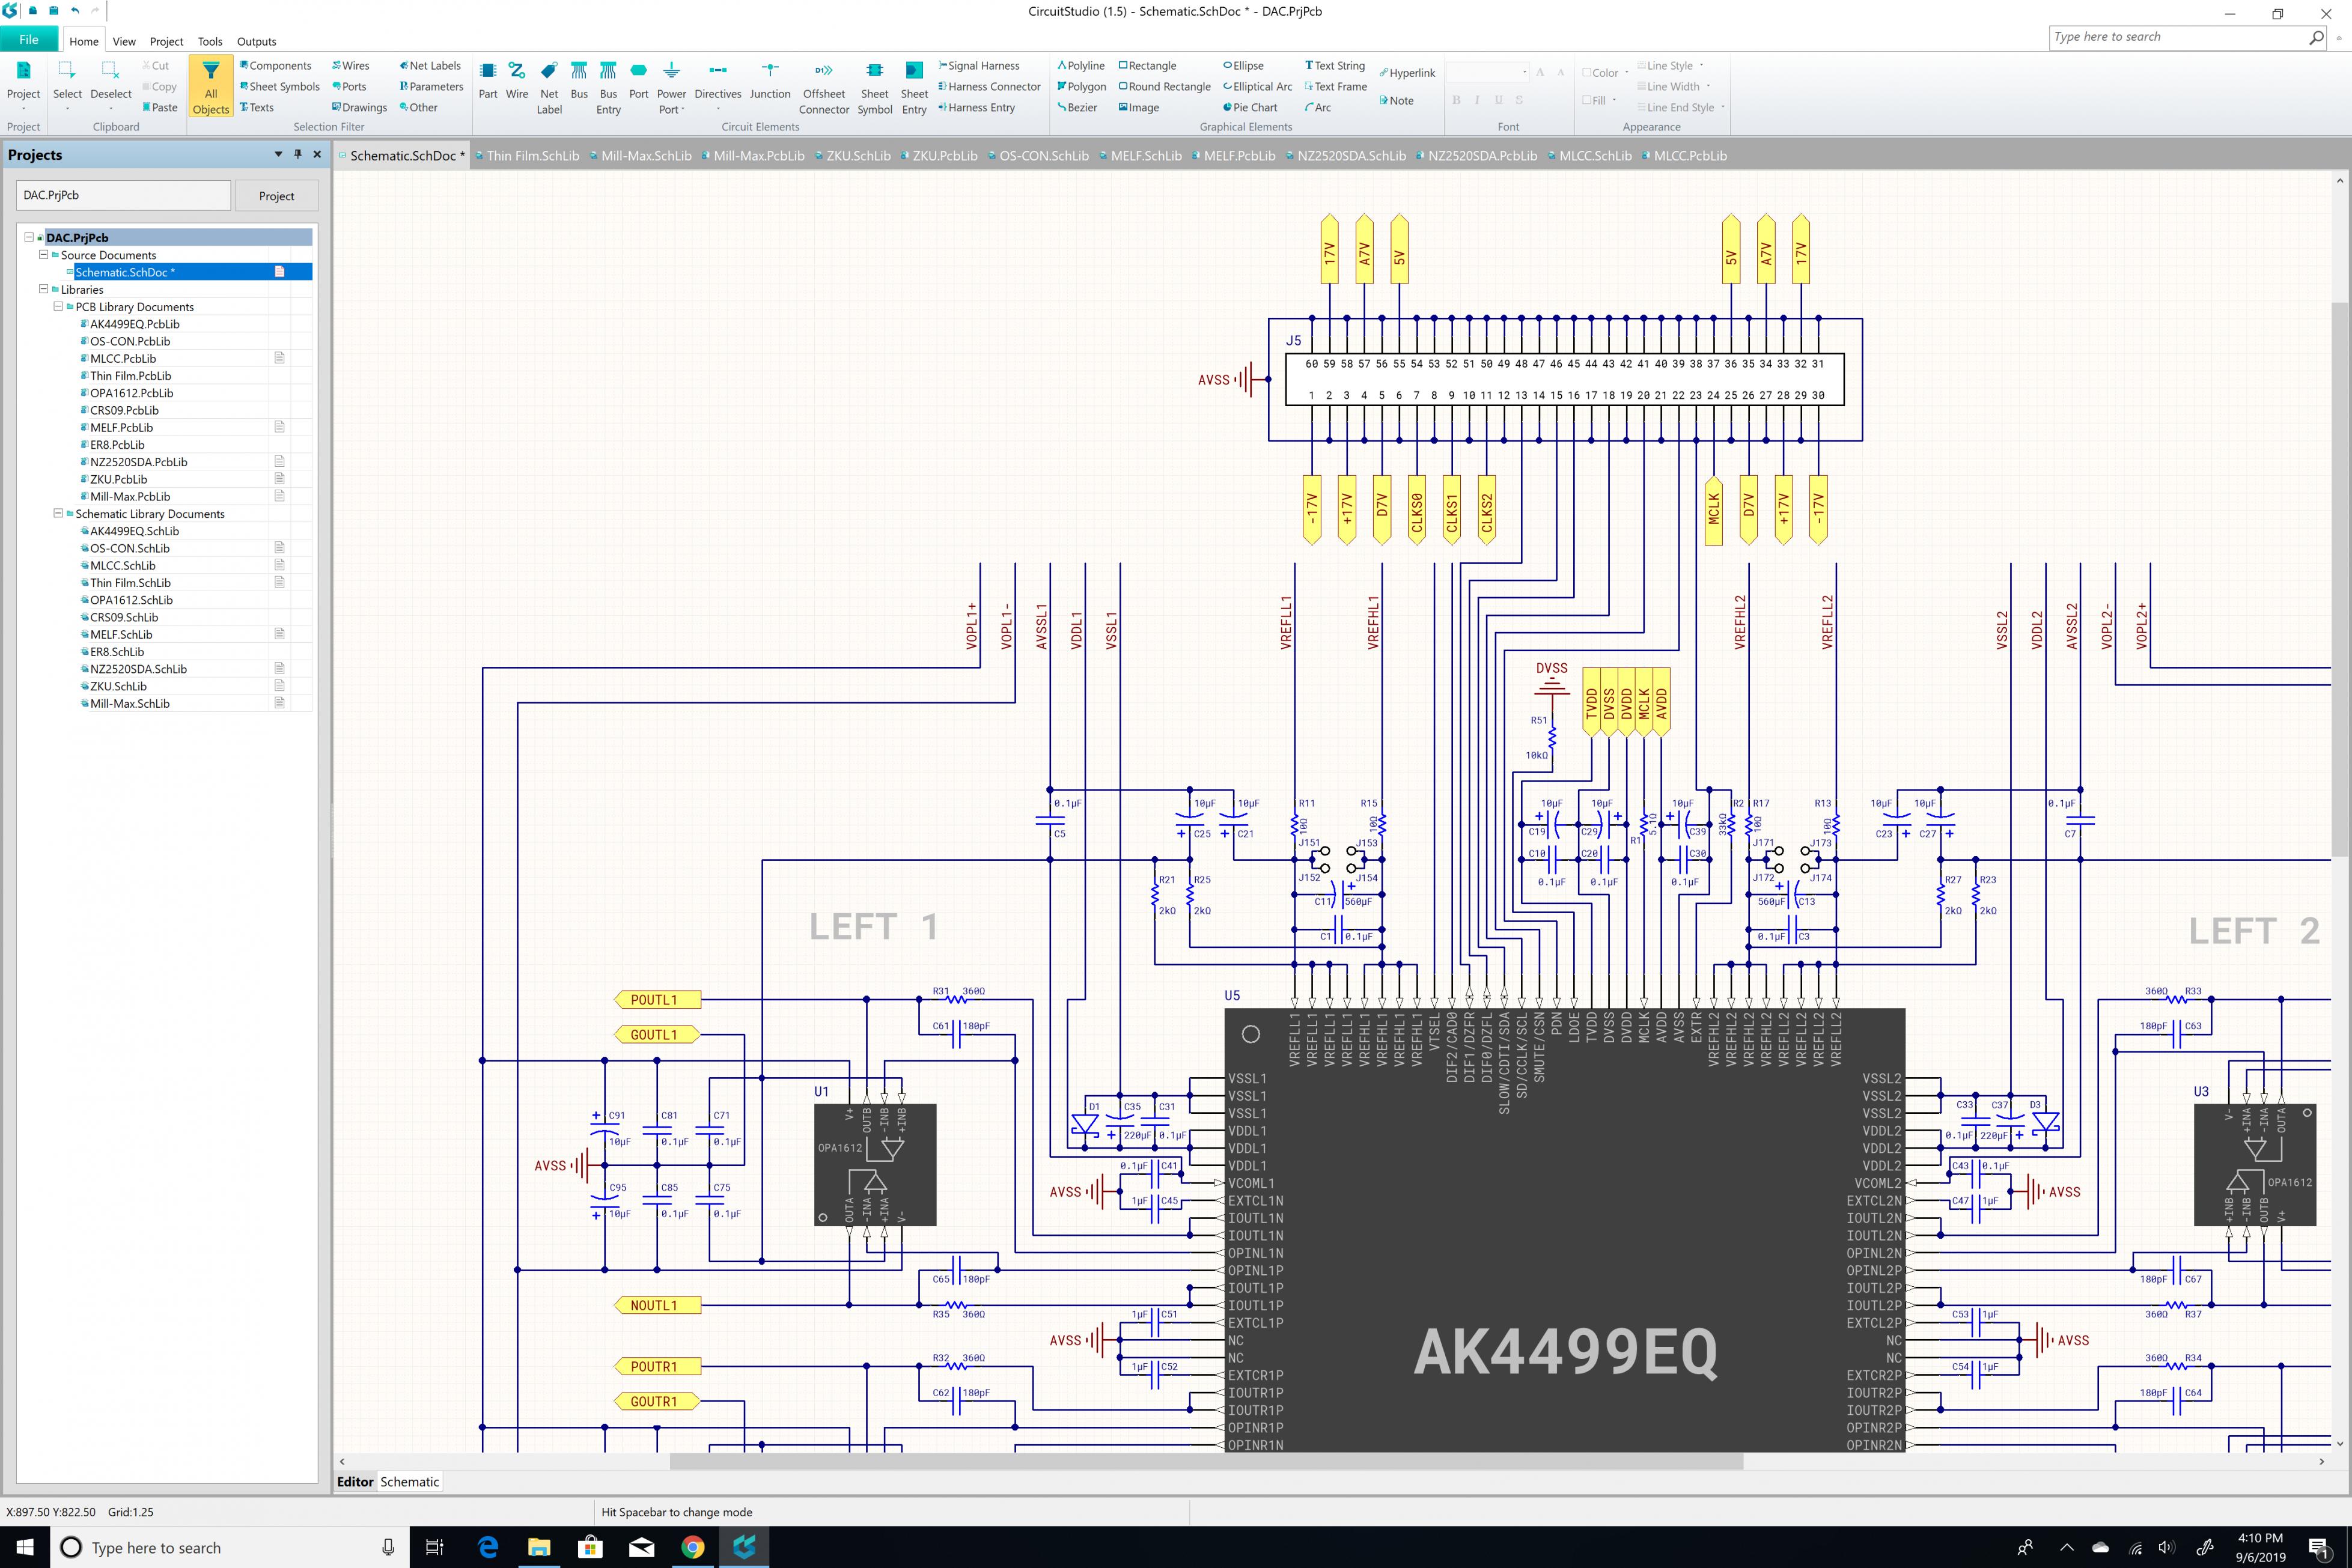Open the Projects panel options dropdown
Image resolution: width=2352 pixels, height=1568 pixels.
tap(278, 154)
